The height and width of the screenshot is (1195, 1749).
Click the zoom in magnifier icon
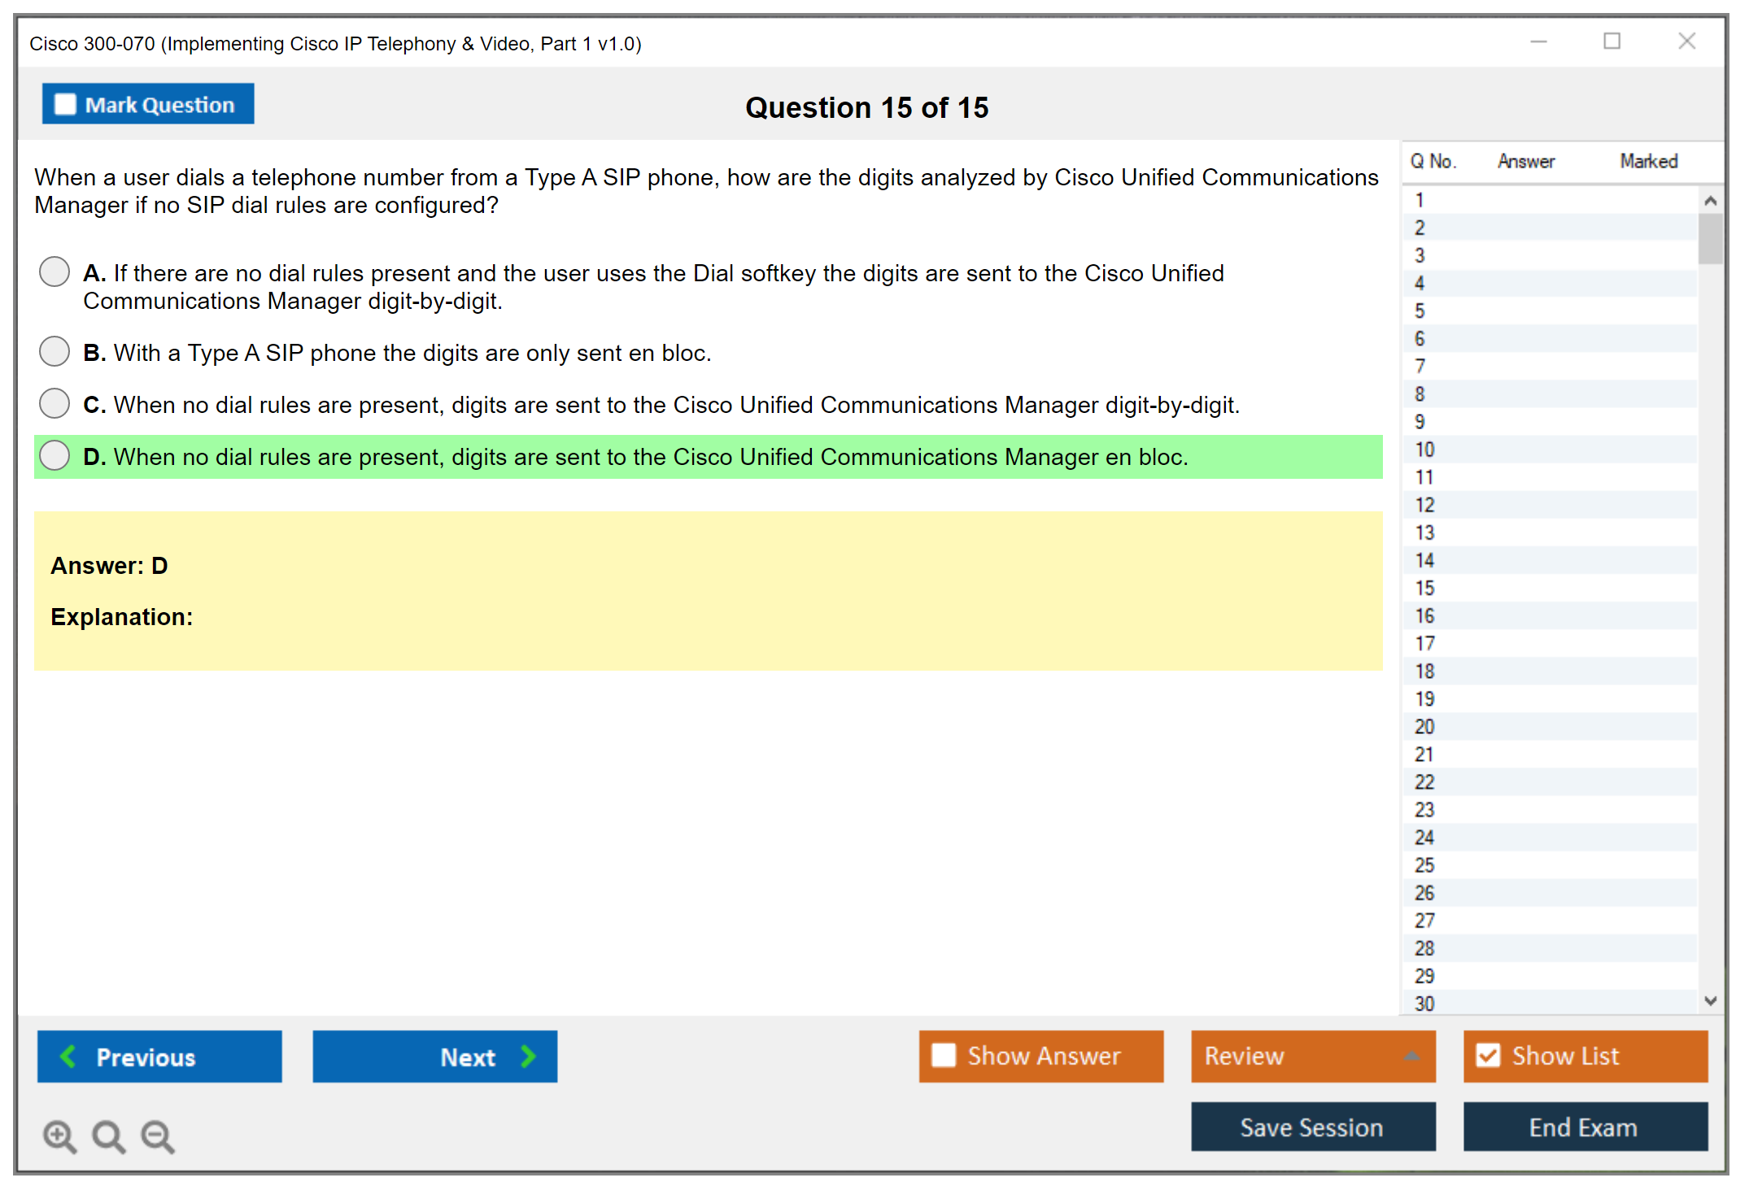59,1136
